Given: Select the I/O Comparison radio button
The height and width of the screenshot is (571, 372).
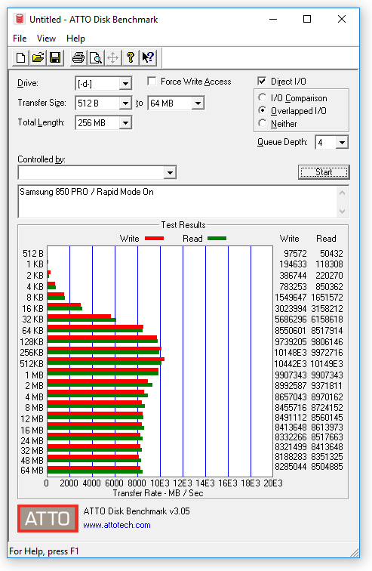Looking at the screenshot, I should 262,97.
